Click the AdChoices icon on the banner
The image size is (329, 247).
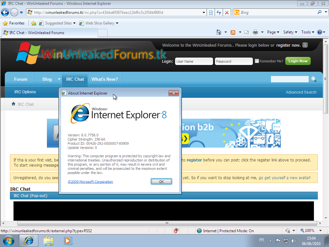(x=278, y=121)
